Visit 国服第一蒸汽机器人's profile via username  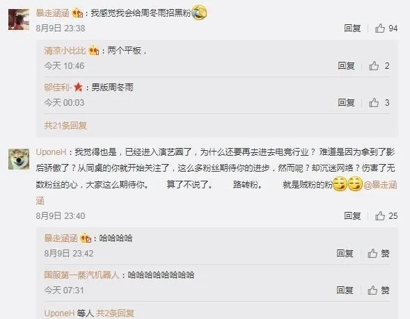(x=81, y=275)
